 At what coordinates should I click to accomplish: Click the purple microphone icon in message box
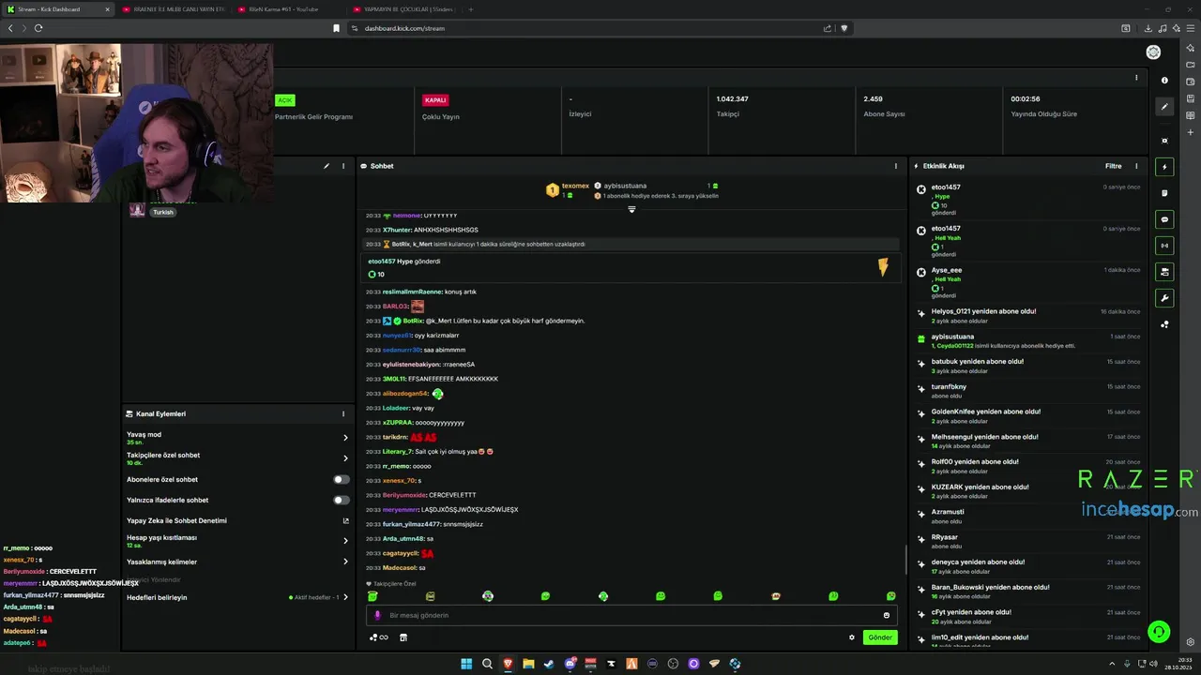377,615
